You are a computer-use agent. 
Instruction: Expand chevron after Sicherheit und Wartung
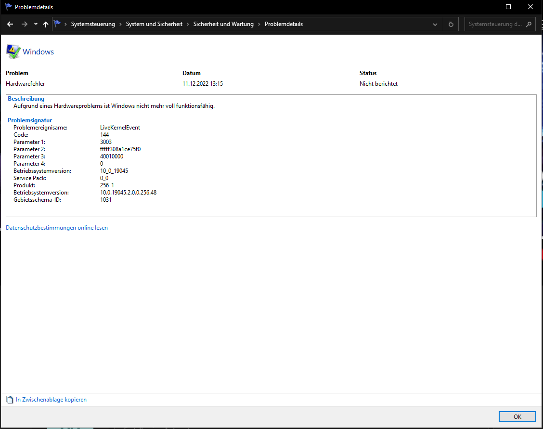point(259,24)
